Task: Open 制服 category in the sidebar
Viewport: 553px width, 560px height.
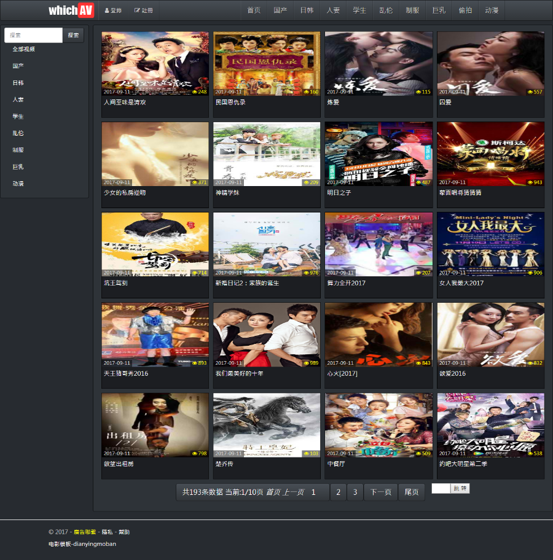Action: click(18, 150)
